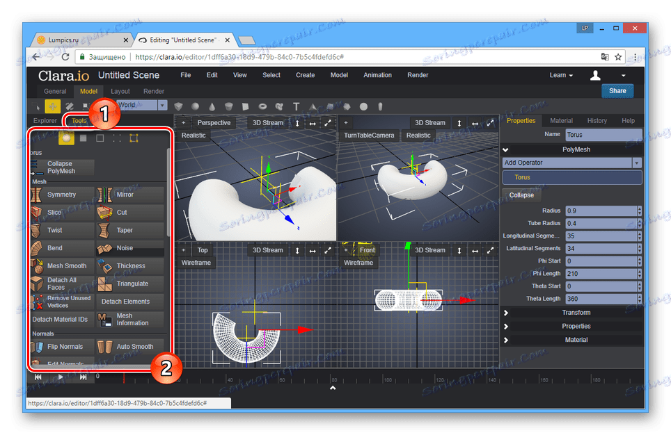The height and width of the screenshot is (435, 671).
Task: Apply the Twist modifier
Action: [62, 230]
